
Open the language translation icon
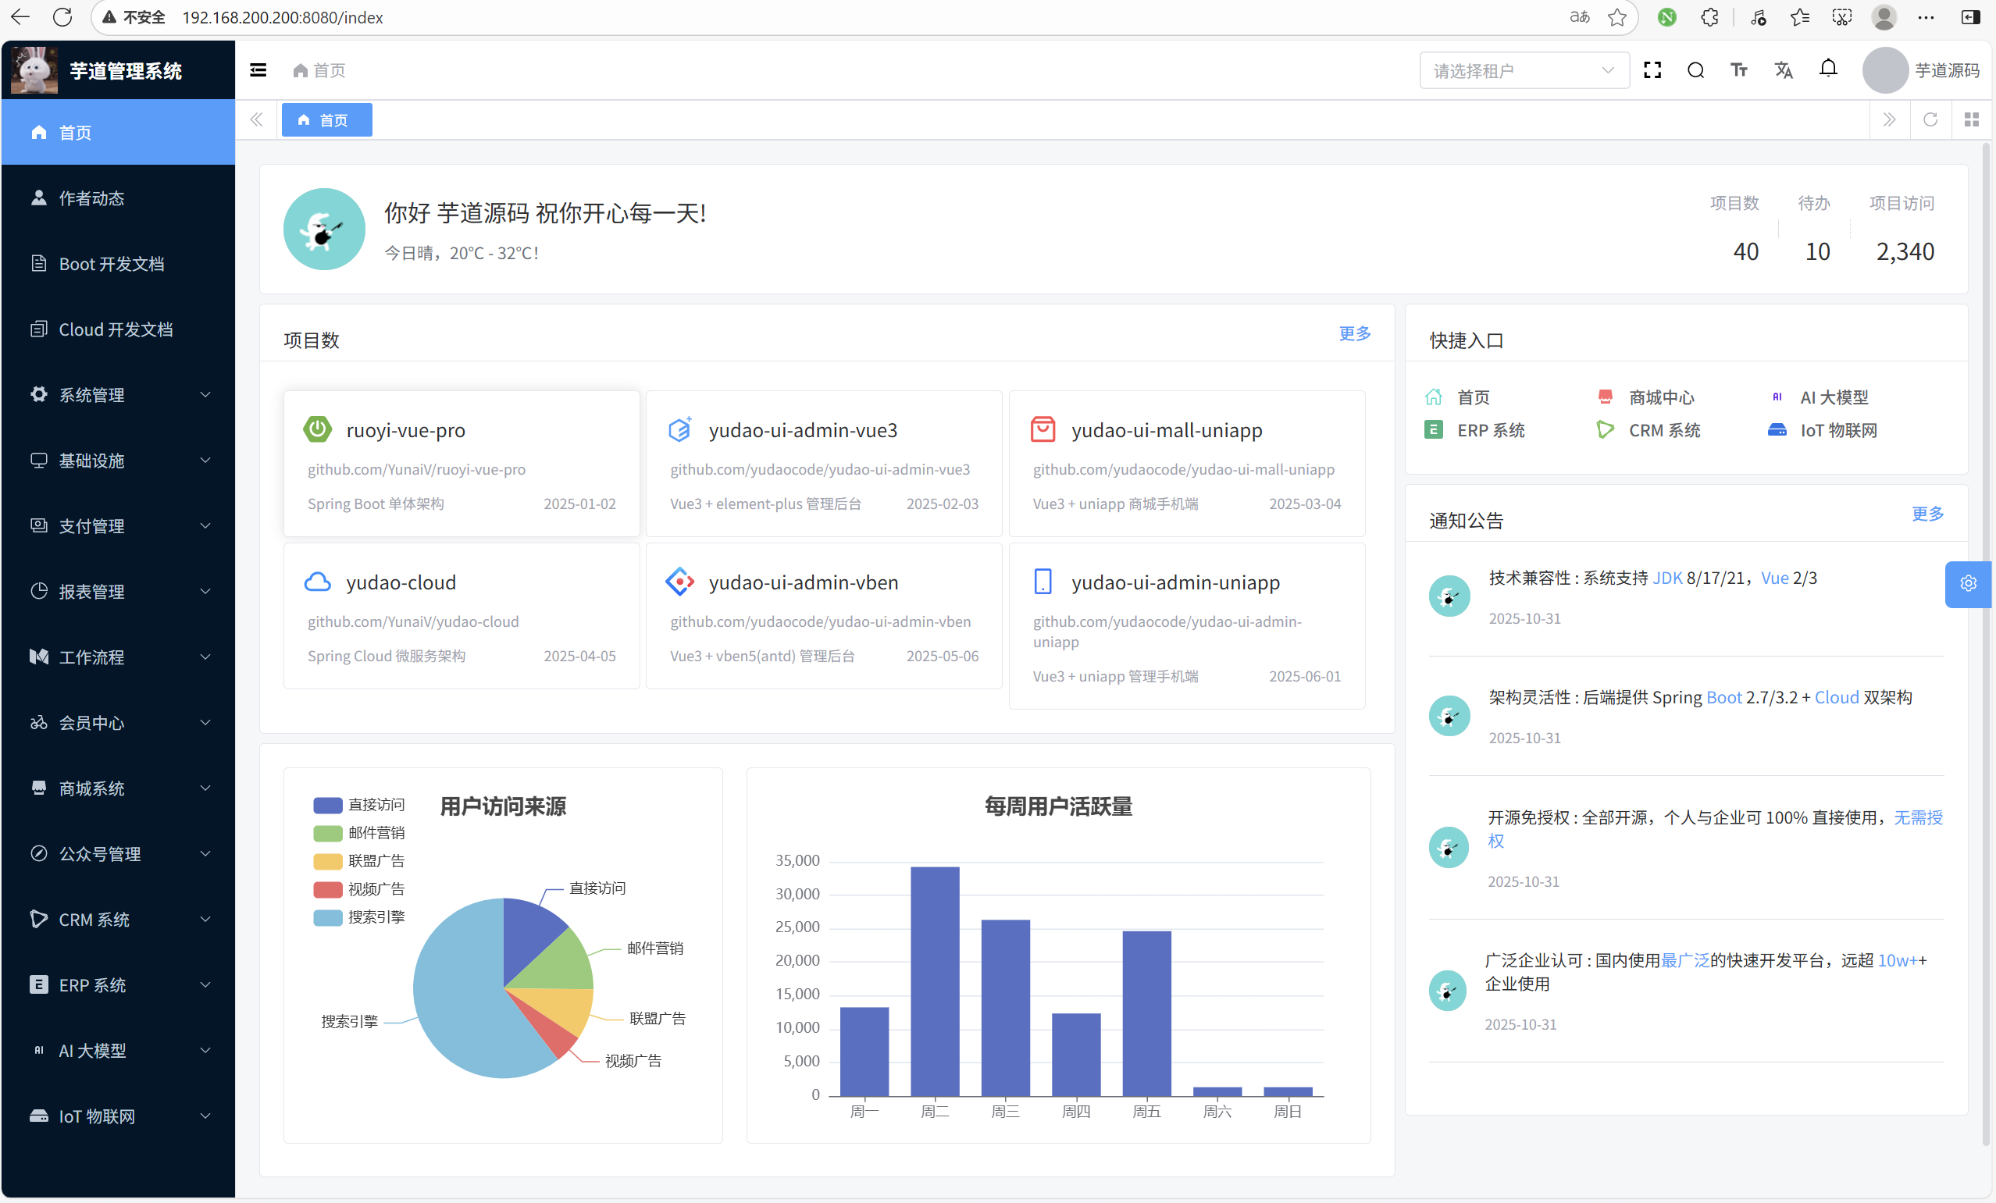(x=1783, y=70)
